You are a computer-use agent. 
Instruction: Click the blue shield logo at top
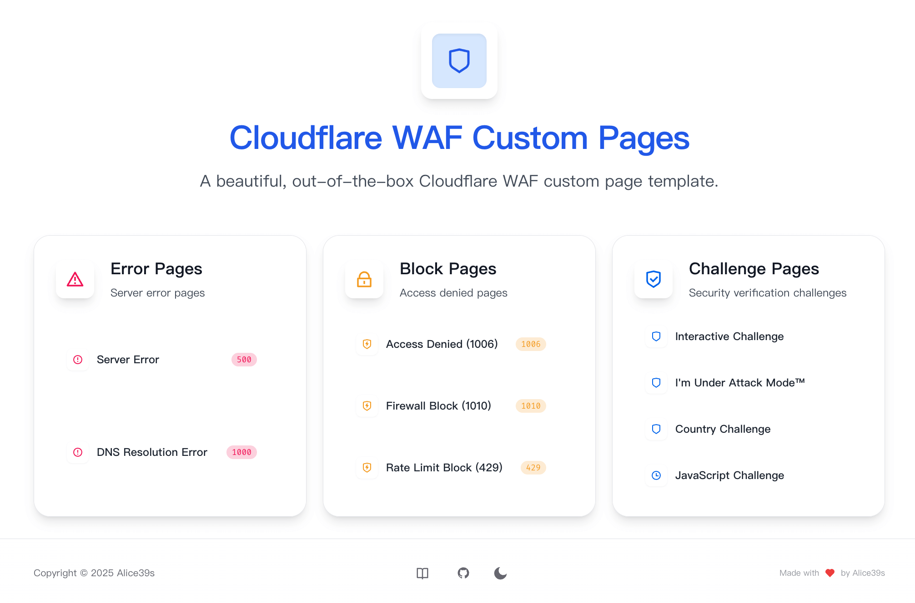click(x=459, y=61)
